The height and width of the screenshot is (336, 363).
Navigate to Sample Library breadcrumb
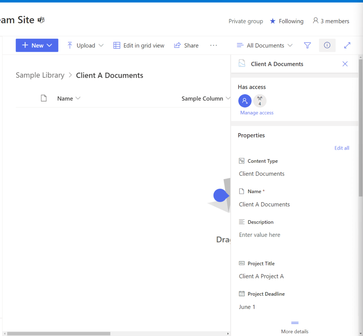(40, 75)
